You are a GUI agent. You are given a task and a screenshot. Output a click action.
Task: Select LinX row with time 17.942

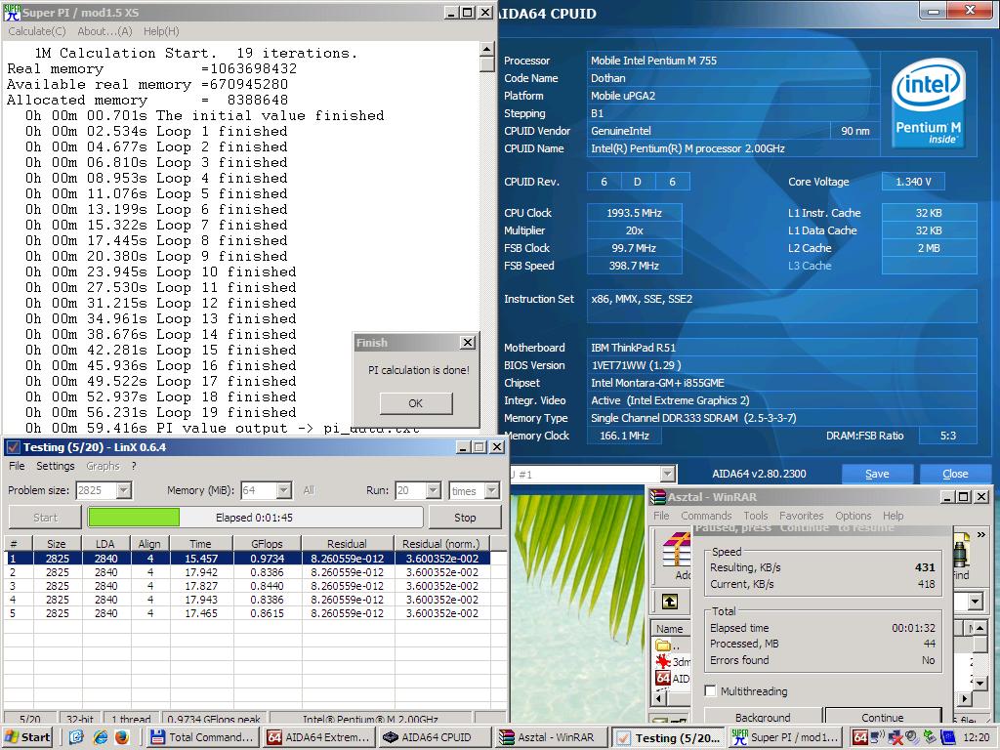pyautogui.click(x=248, y=572)
